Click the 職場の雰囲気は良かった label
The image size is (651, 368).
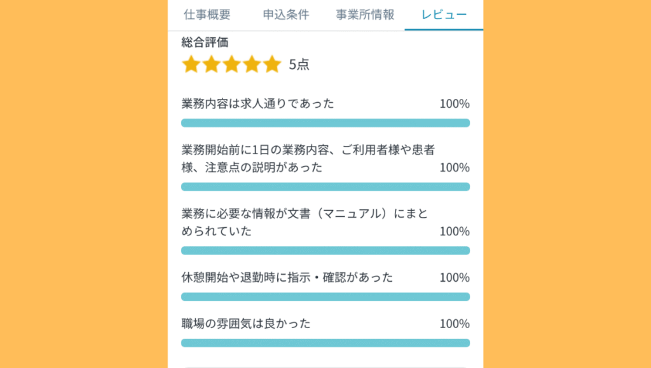click(246, 324)
